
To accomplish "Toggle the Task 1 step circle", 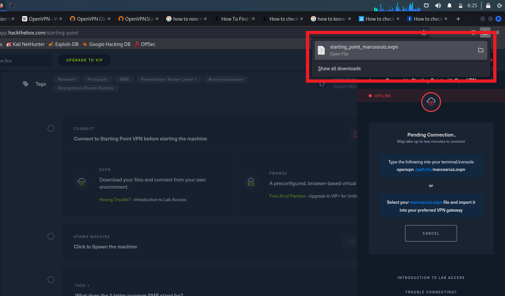I will (51, 279).
